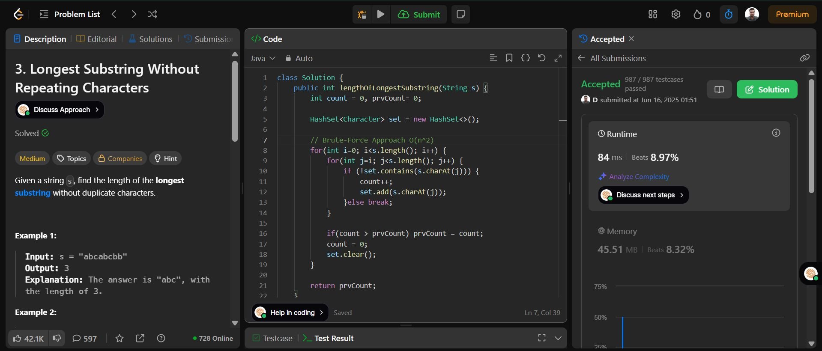Star this problem as a favorite
The width and height of the screenshot is (822, 351).
[120, 339]
